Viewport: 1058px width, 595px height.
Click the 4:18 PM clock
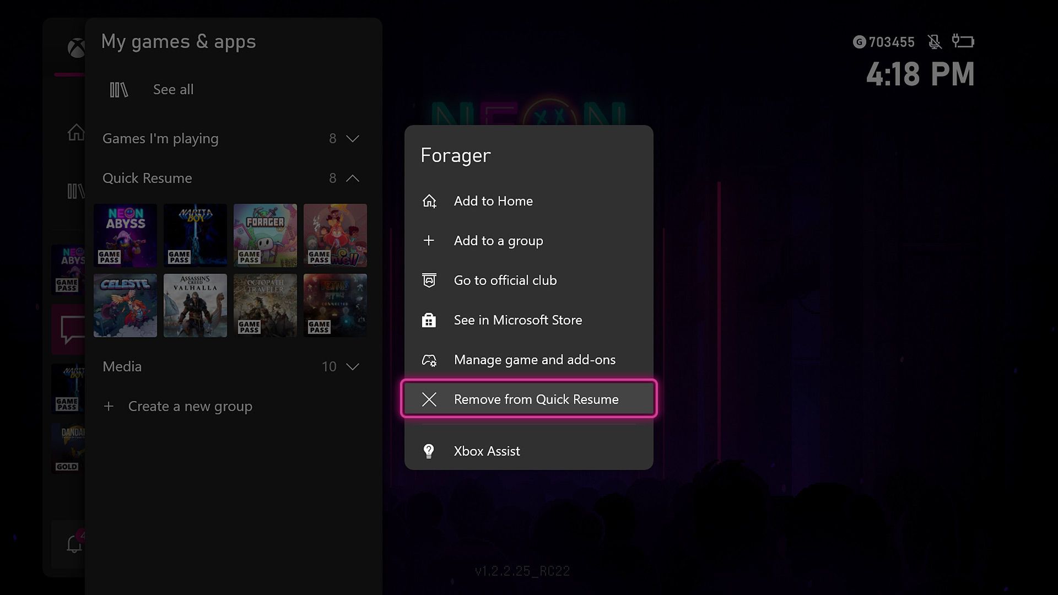920,74
